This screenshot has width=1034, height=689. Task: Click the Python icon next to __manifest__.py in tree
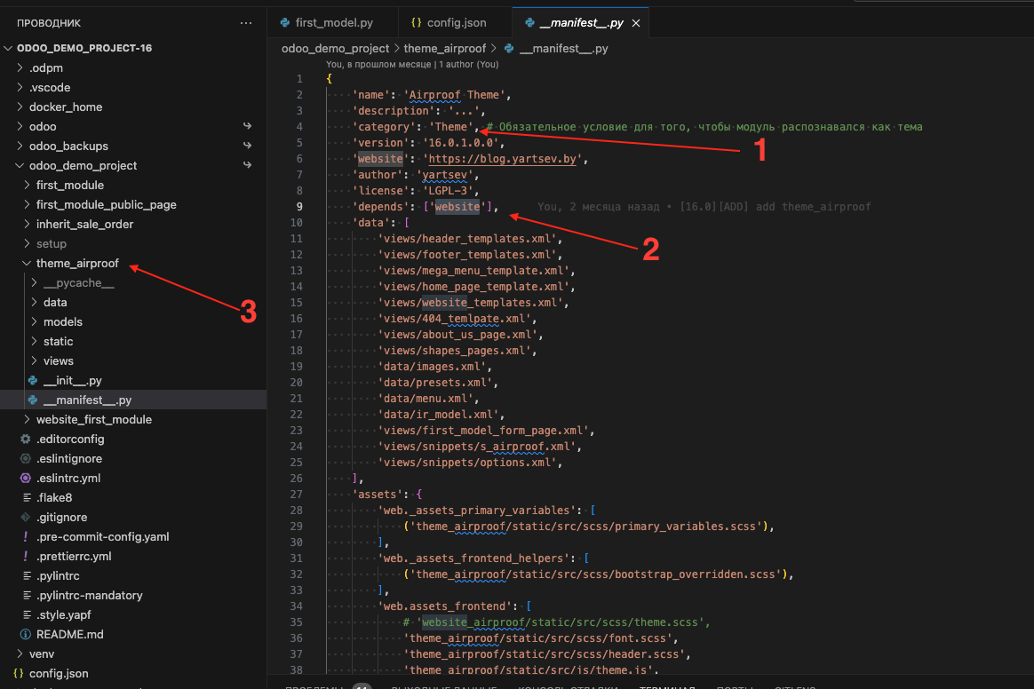(32, 400)
